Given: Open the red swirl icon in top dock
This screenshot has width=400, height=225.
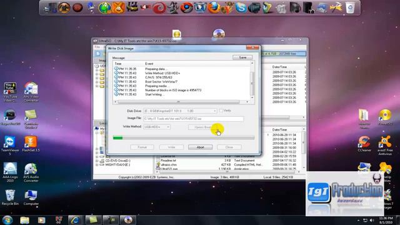Looking at the screenshot, I should pyautogui.click(x=159, y=7).
